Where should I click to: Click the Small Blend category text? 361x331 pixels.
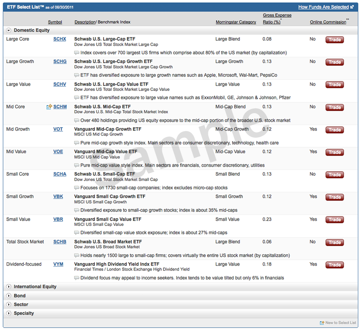coord(228,174)
